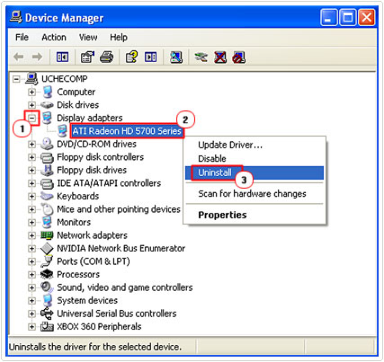Open the File menu
Screen dimensions: 384x362
coord(22,38)
